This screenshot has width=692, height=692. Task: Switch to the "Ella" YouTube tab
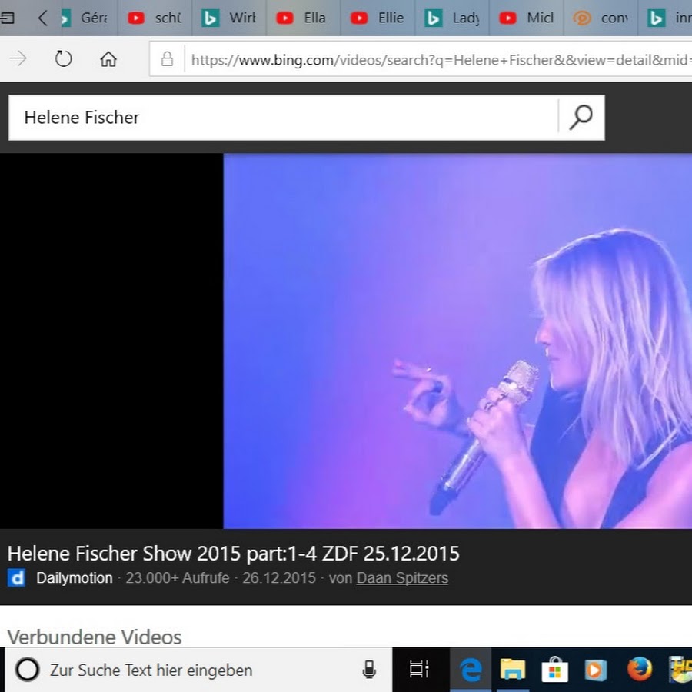click(x=304, y=18)
